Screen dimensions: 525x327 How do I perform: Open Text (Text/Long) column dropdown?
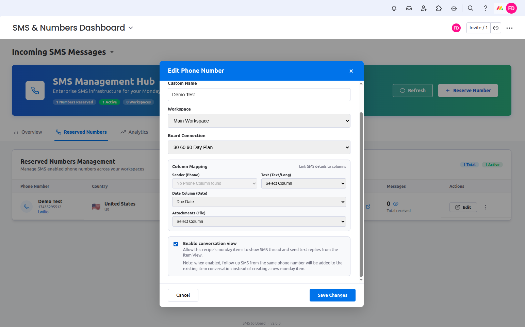click(303, 183)
